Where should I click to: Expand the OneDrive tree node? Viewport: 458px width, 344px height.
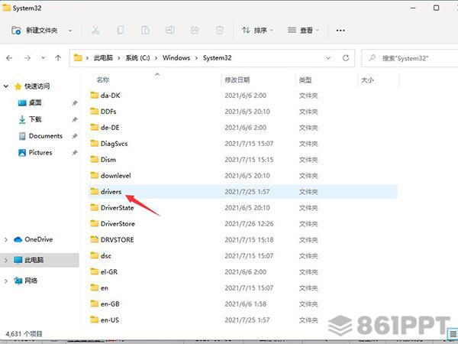pyautogui.click(x=7, y=239)
